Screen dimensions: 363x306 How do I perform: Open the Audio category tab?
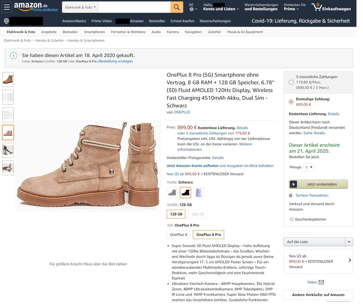click(156, 32)
